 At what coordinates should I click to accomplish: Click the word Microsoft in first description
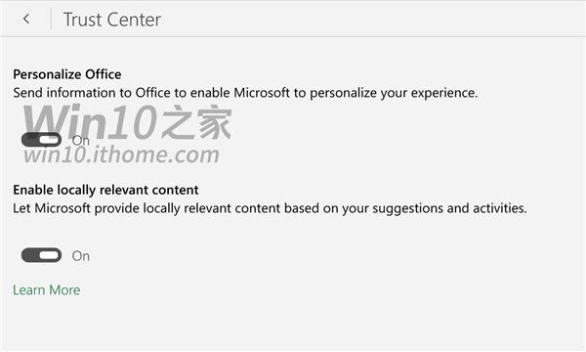262,93
